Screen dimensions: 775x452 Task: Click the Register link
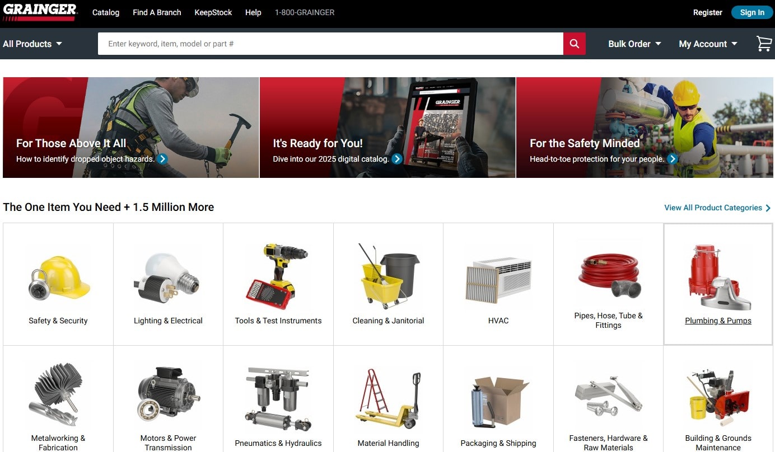pyautogui.click(x=708, y=12)
